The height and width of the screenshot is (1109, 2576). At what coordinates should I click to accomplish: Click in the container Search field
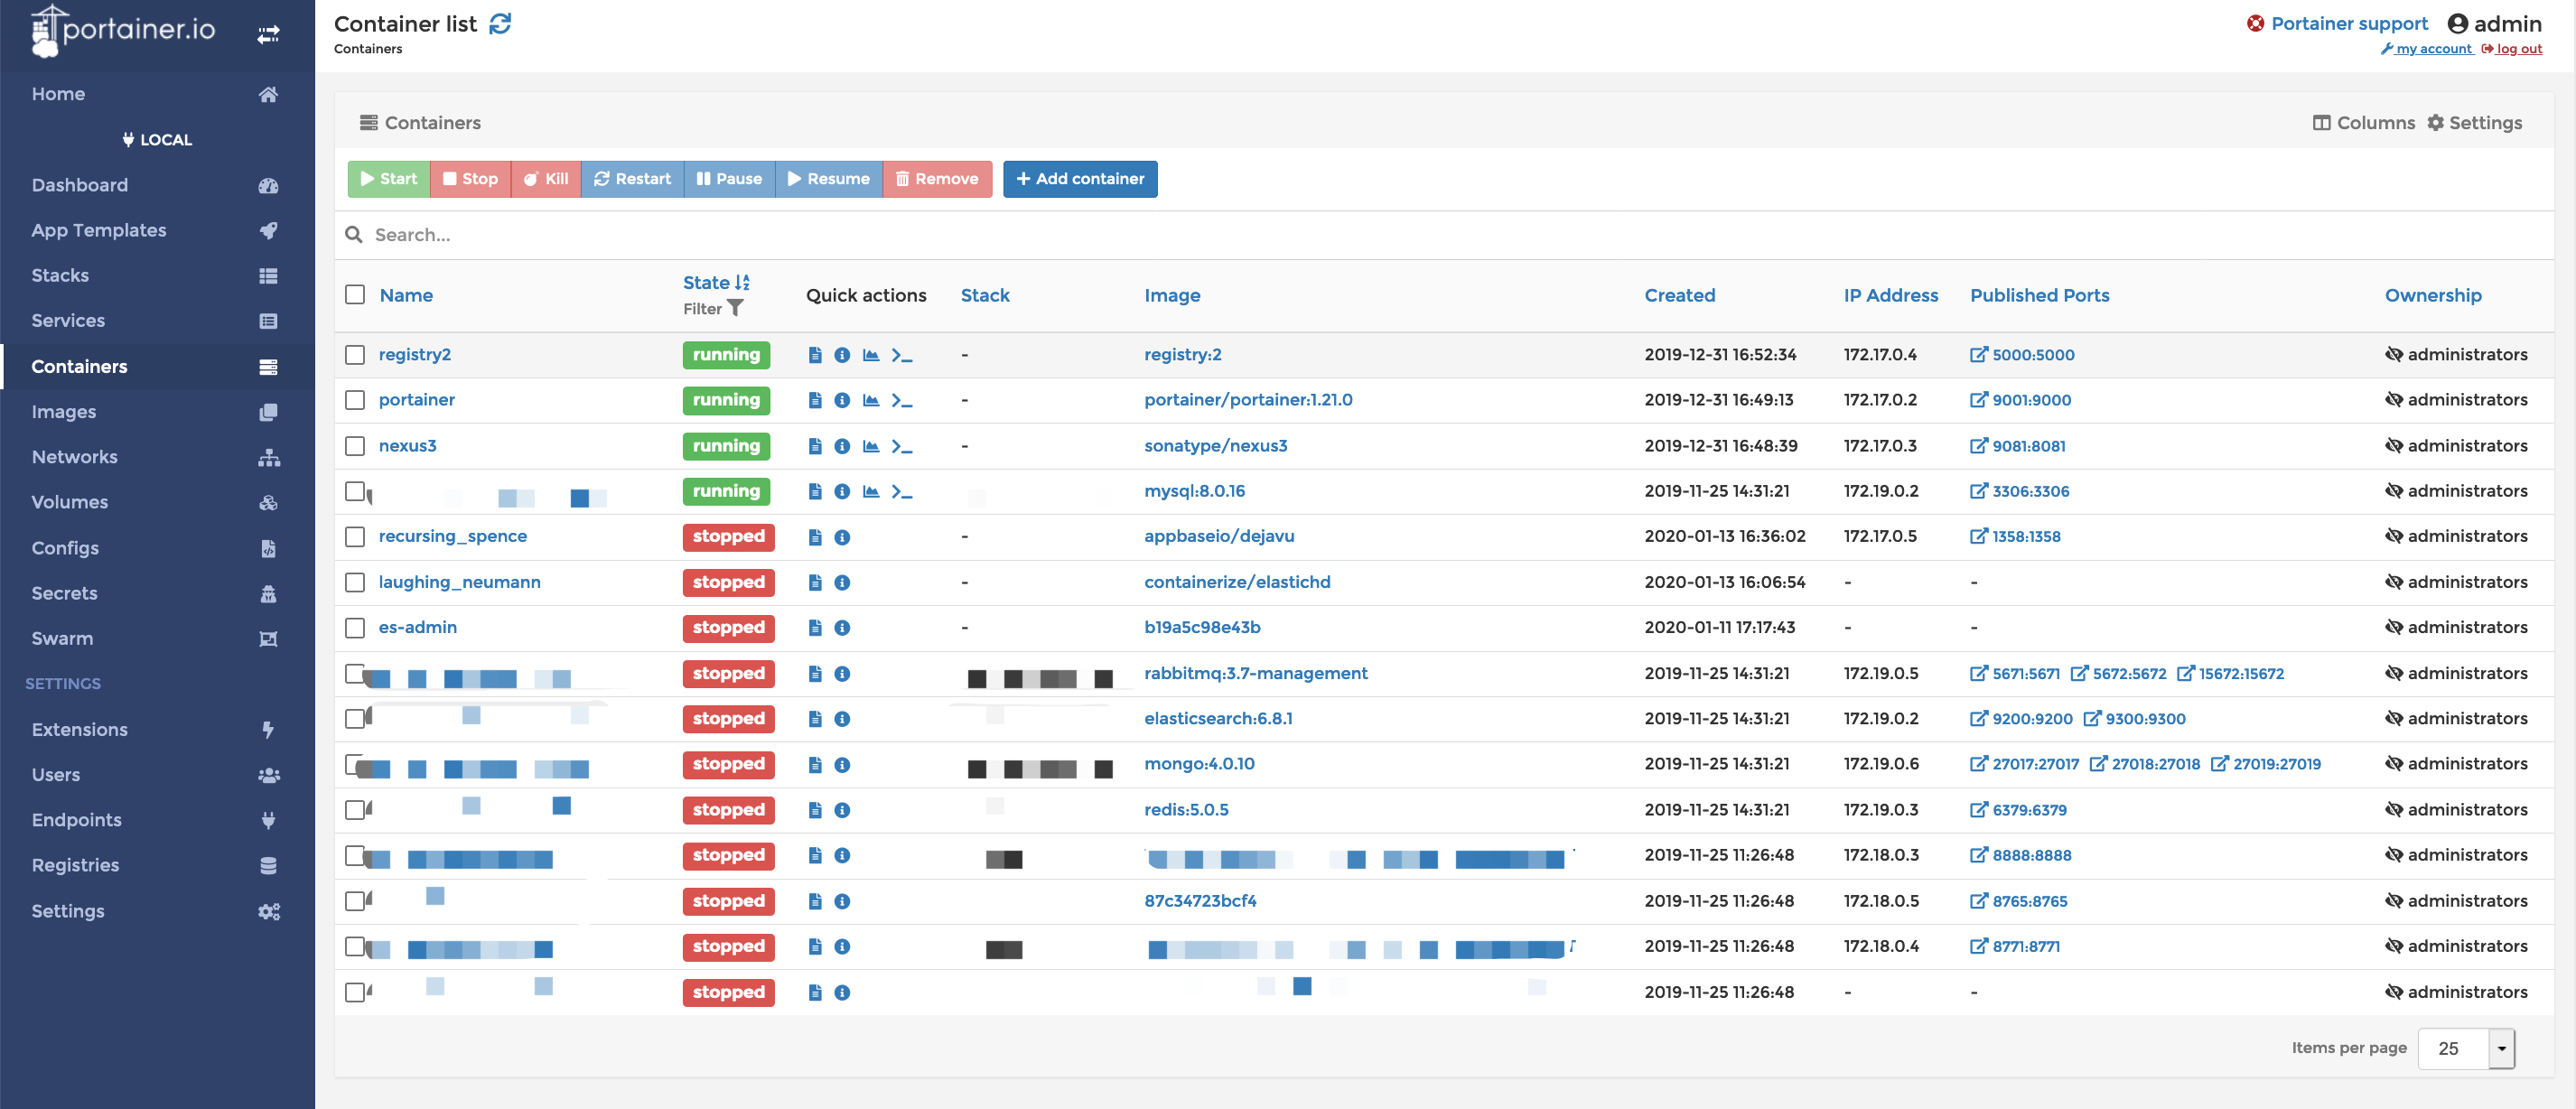coord(900,235)
